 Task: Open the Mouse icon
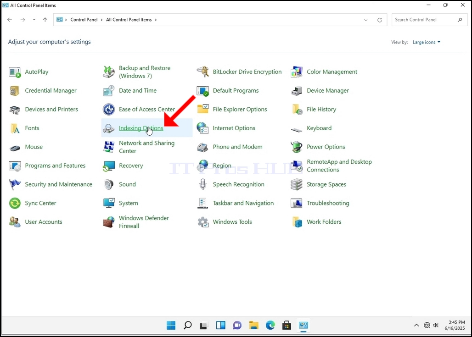pos(15,148)
